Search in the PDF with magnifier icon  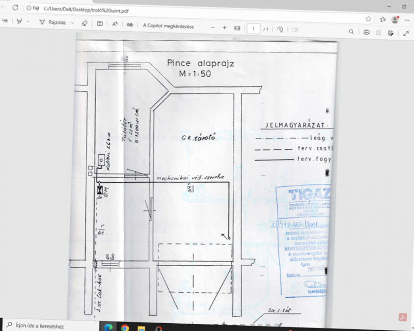[x=351, y=32]
